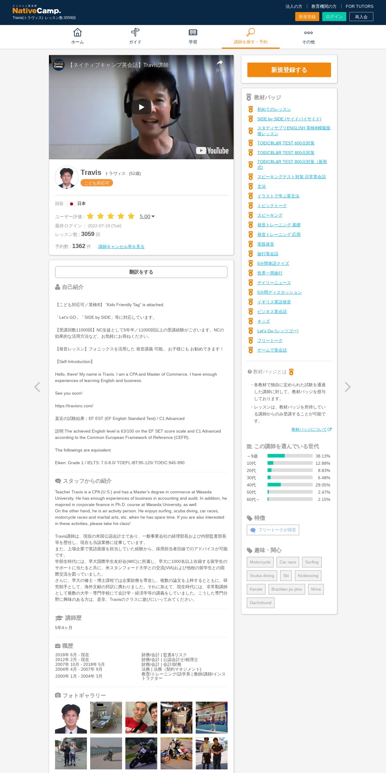Click the https://travisnc.com/ text
Image resolution: width=386 pixels, height=773 pixels.
(x=74, y=406)
